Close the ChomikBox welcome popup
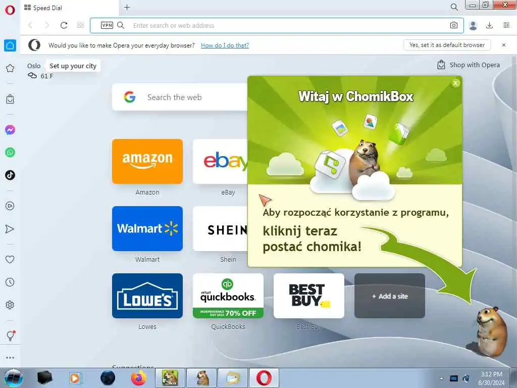517x388 pixels. [455, 83]
